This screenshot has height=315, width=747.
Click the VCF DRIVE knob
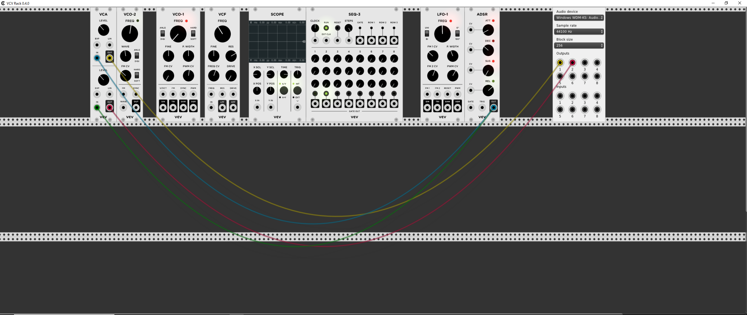[x=231, y=76]
